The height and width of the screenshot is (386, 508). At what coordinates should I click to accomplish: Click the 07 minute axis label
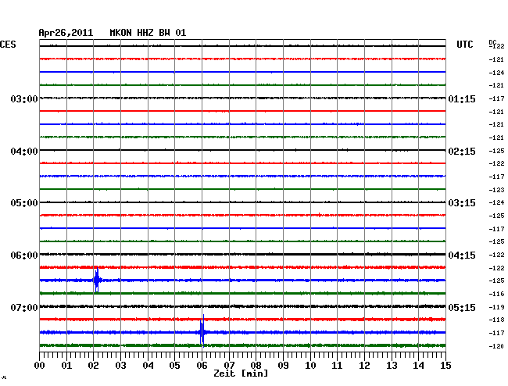[229, 365]
